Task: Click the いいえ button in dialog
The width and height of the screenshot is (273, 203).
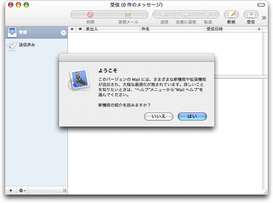Action: pos(159,116)
